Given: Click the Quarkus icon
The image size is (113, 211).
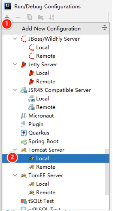Looking at the screenshot, I should tap(24, 133).
